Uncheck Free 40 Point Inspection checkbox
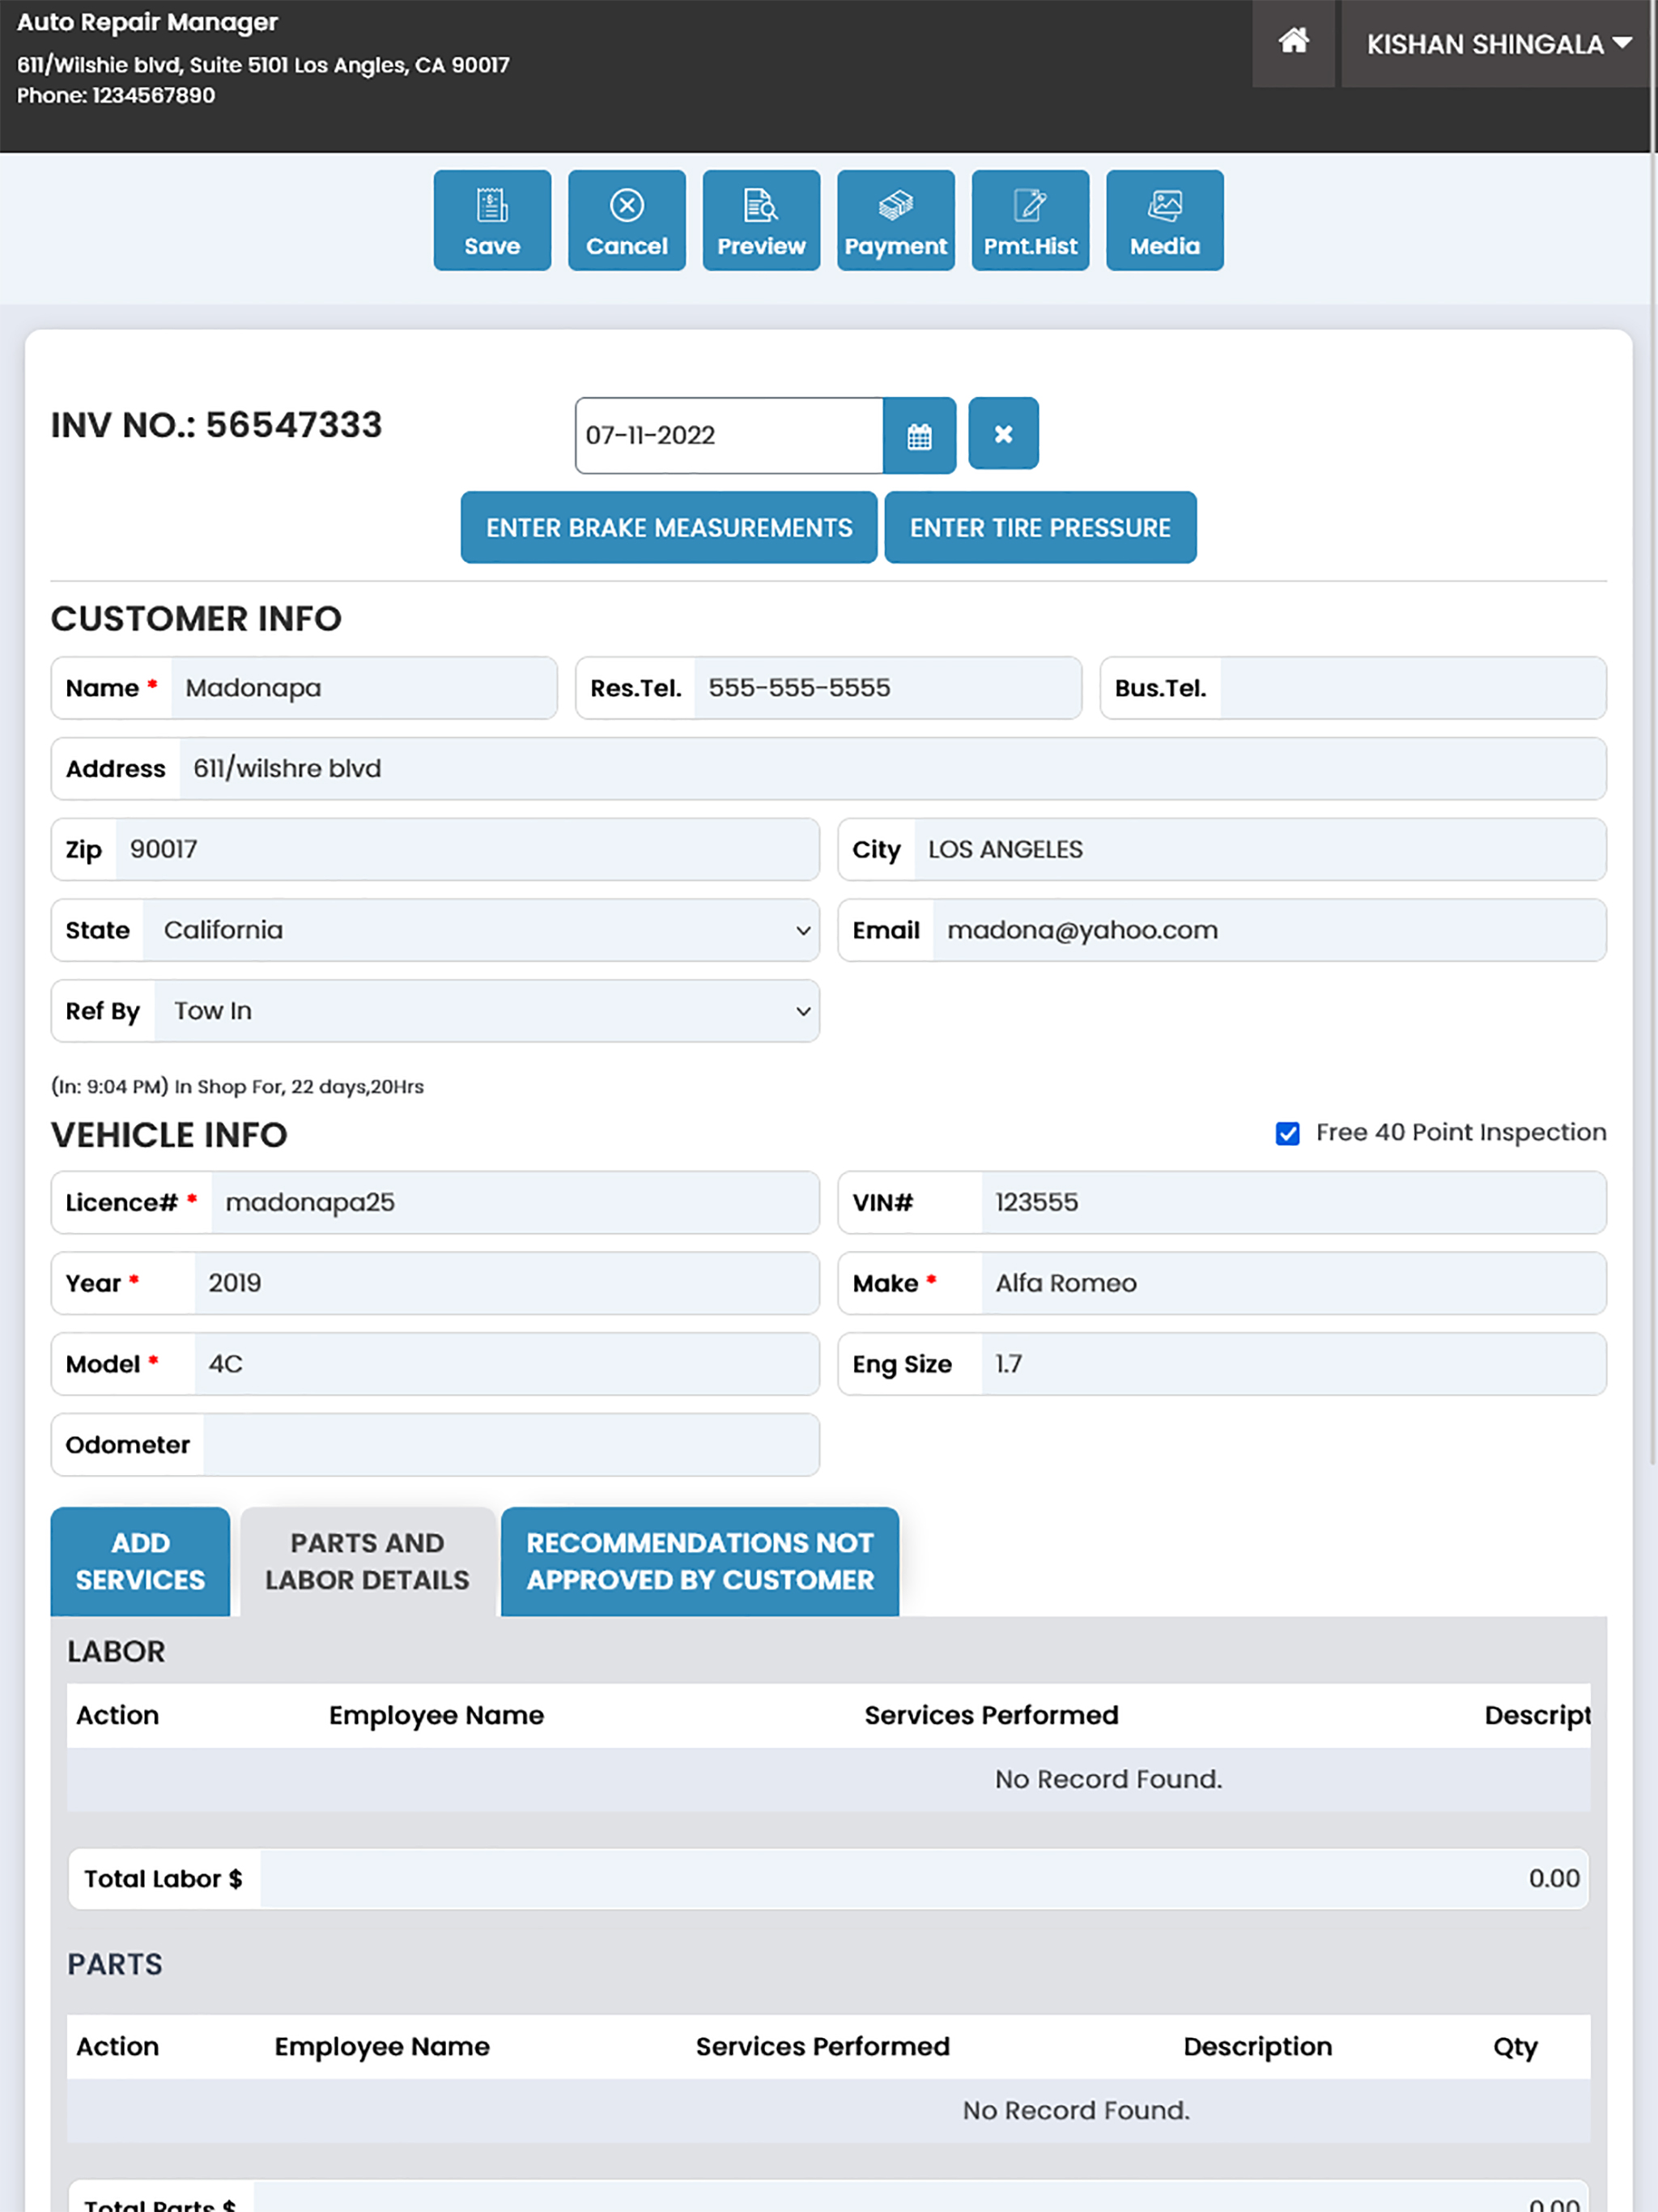This screenshot has height=2212, width=1658. click(x=1287, y=1133)
